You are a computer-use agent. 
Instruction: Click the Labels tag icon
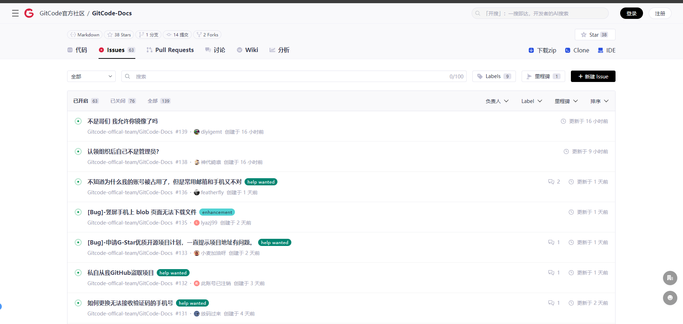tap(480, 76)
